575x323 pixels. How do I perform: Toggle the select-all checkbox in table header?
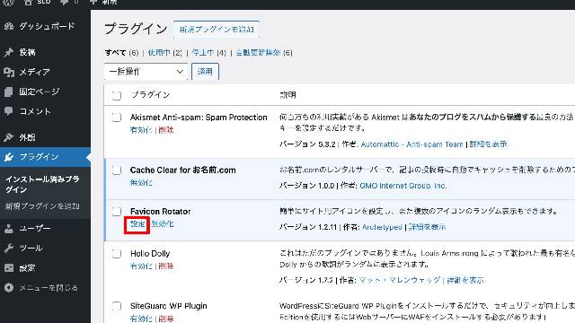pos(117,95)
